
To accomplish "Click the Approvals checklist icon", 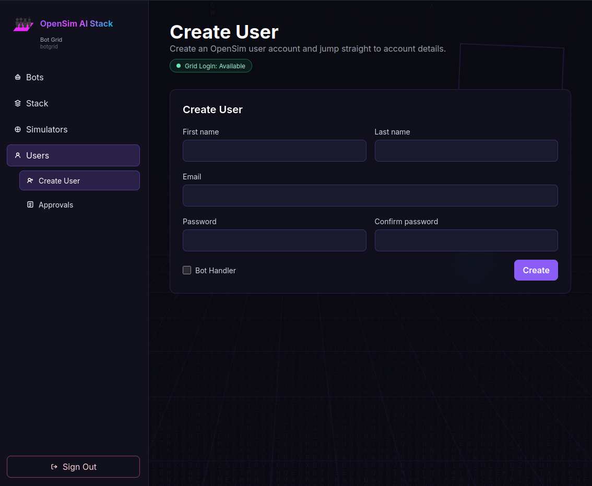I will pyautogui.click(x=30, y=205).
